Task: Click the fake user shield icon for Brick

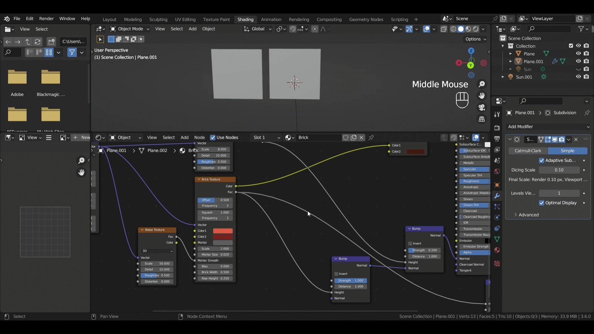Action: tap(346, 137)
